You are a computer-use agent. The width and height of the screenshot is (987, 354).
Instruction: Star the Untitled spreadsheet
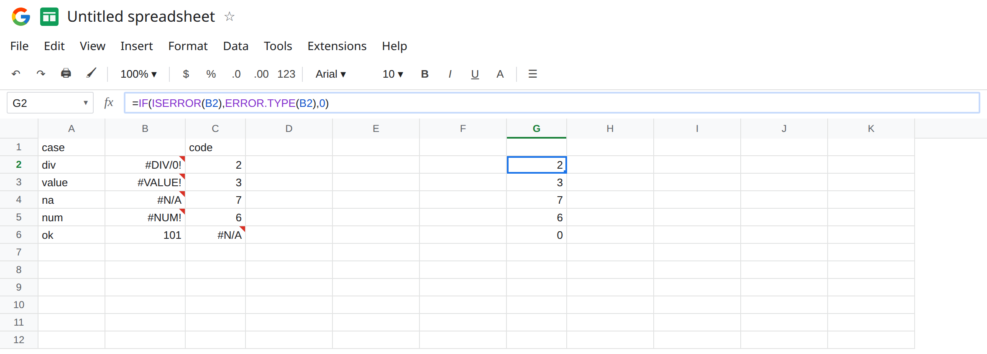coord(229,17)
